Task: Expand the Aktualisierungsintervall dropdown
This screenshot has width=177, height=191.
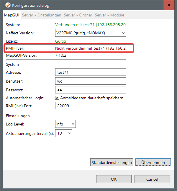Action: coord(63,133)
